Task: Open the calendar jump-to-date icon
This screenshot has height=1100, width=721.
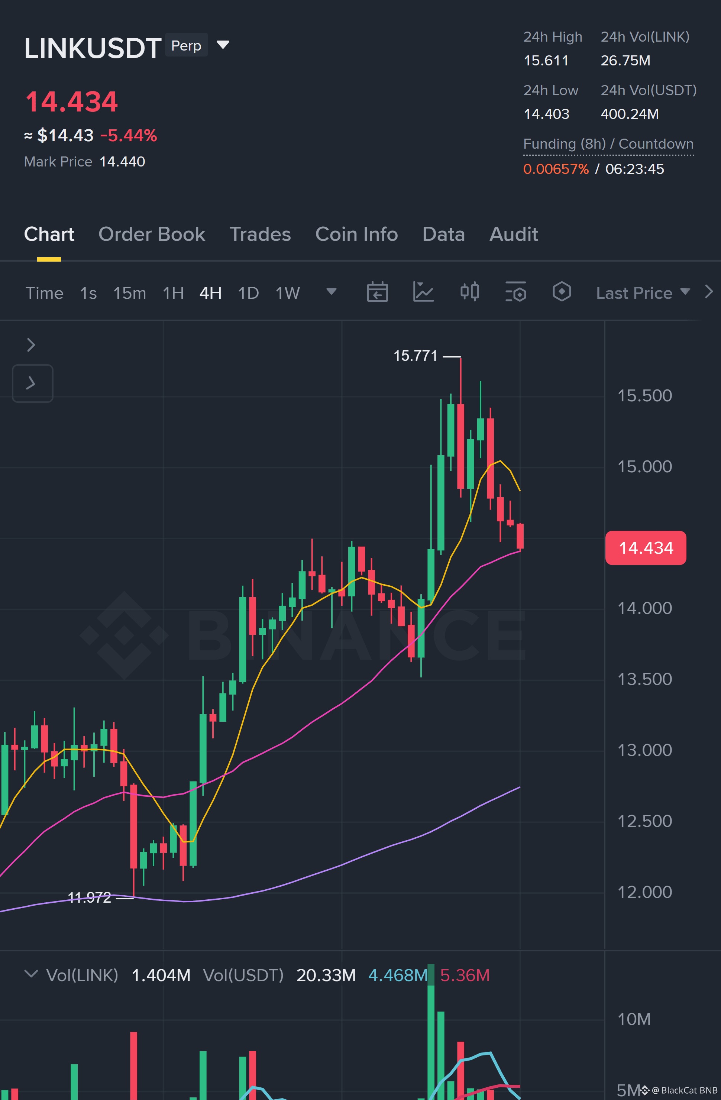Action: [377, 292]
